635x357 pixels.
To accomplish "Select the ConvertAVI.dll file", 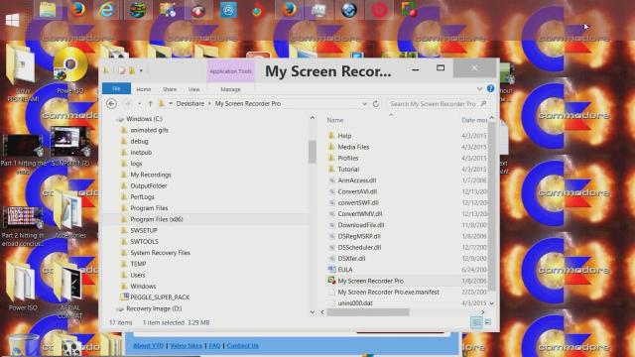I will [x=357, y=191].
